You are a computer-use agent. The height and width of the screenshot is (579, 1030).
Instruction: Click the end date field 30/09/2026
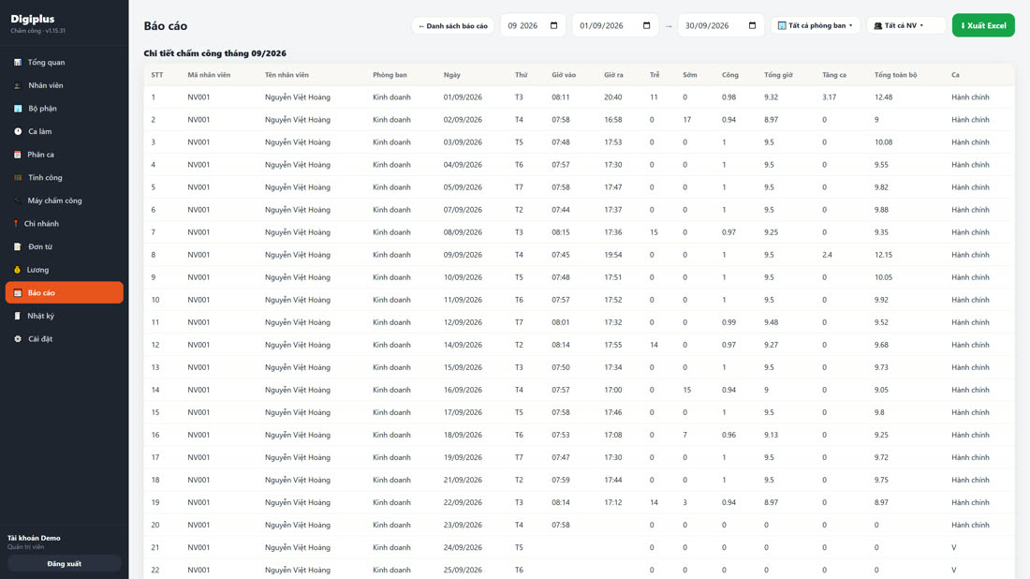(721, 25)
